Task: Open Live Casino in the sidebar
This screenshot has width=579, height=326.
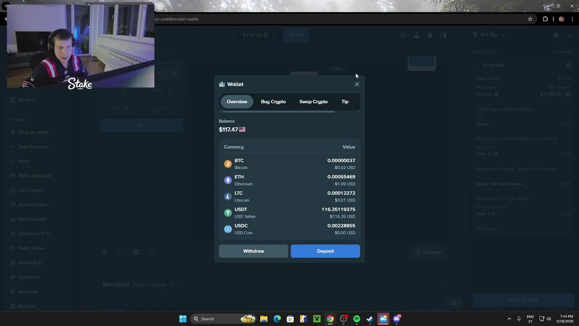Action: pos(30,190)
